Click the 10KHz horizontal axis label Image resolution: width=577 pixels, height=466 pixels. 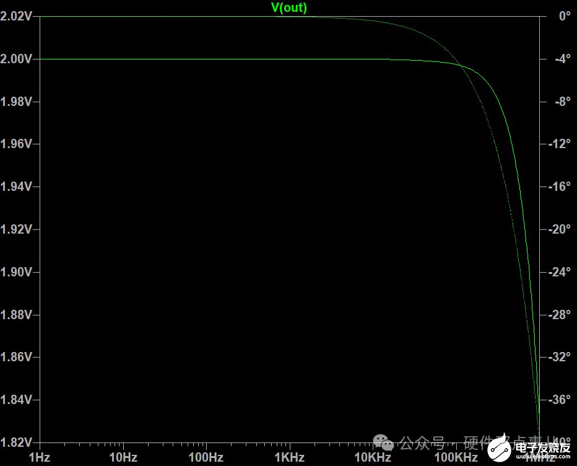[x=373, y=457]
